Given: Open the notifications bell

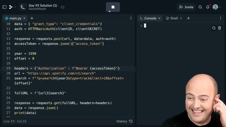Looking at the screenshot, I should tap(208, 7).
